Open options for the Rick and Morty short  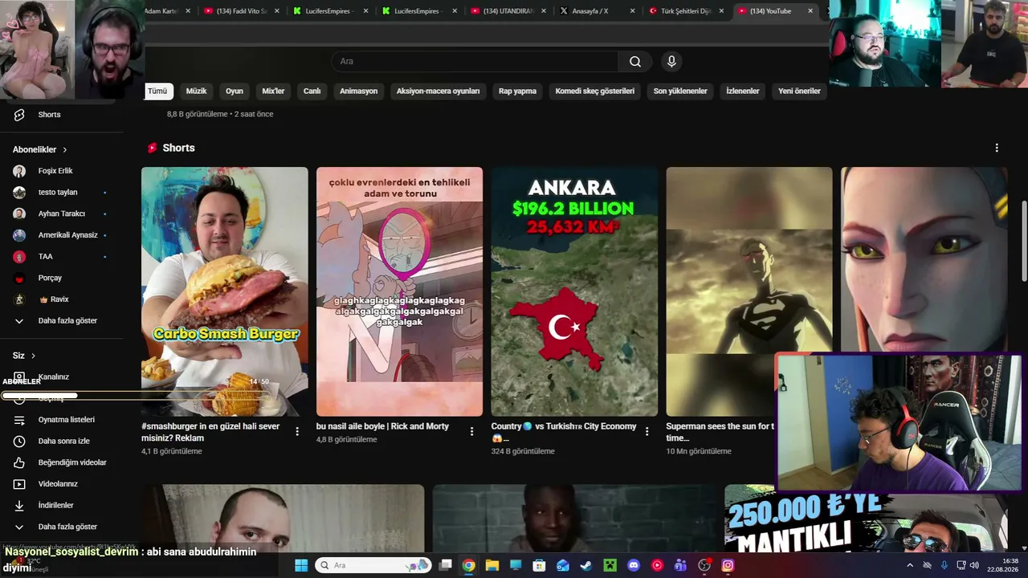pos(472,432)
